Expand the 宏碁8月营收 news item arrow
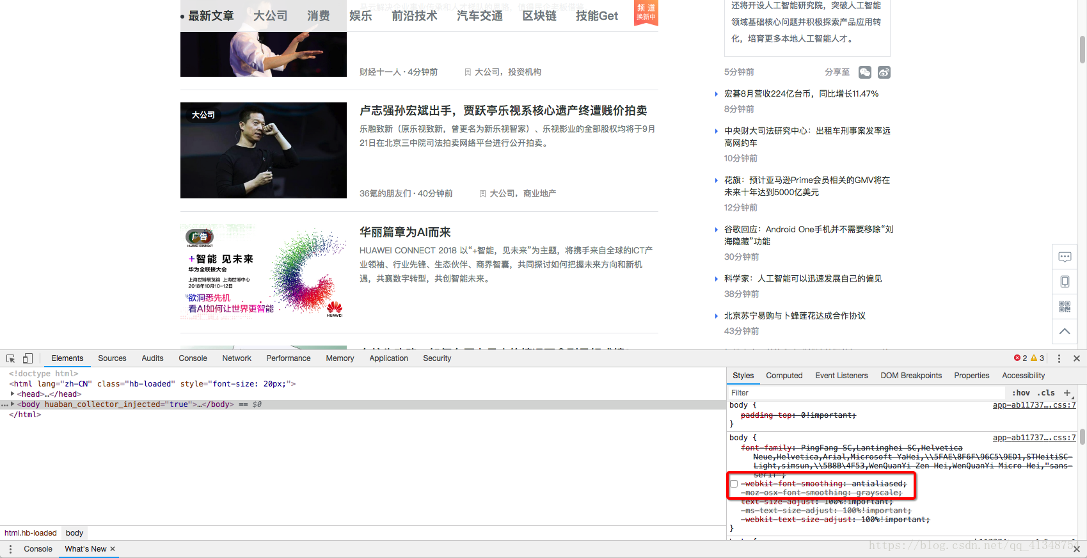The image size is (1087, 558). 716,94
